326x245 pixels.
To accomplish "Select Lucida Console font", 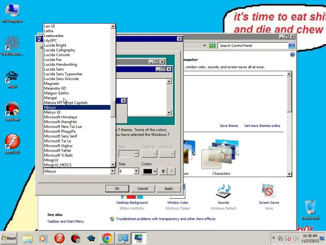I will click(77, 55).
